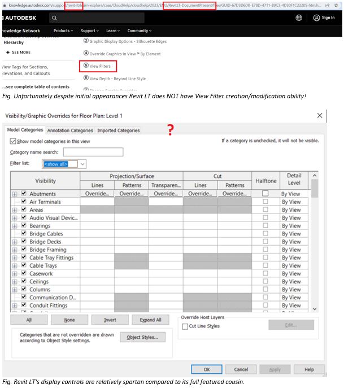Click the Autodesk logo
Viewport: 344px width, 388px height.
tap(19, 18)
